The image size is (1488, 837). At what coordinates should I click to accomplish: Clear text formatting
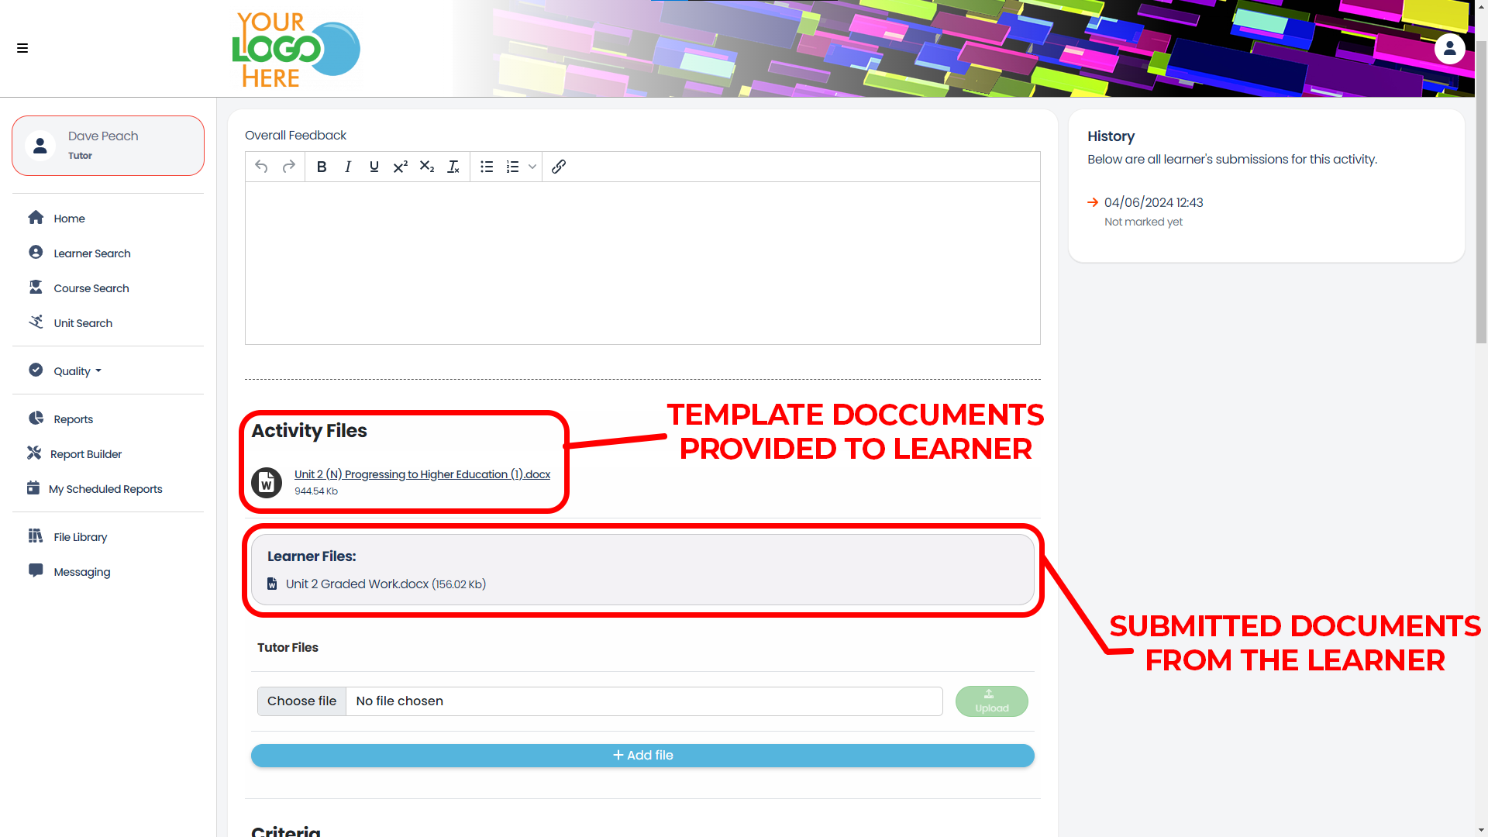(x=453, y=167)
